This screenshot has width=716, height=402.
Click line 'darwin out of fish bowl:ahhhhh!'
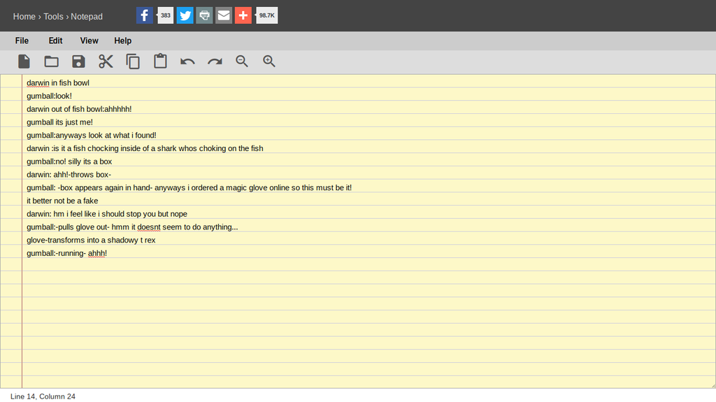[x=79, y=109]
